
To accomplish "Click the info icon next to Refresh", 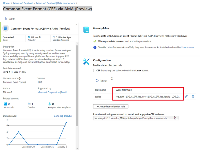I will point(112,79).
